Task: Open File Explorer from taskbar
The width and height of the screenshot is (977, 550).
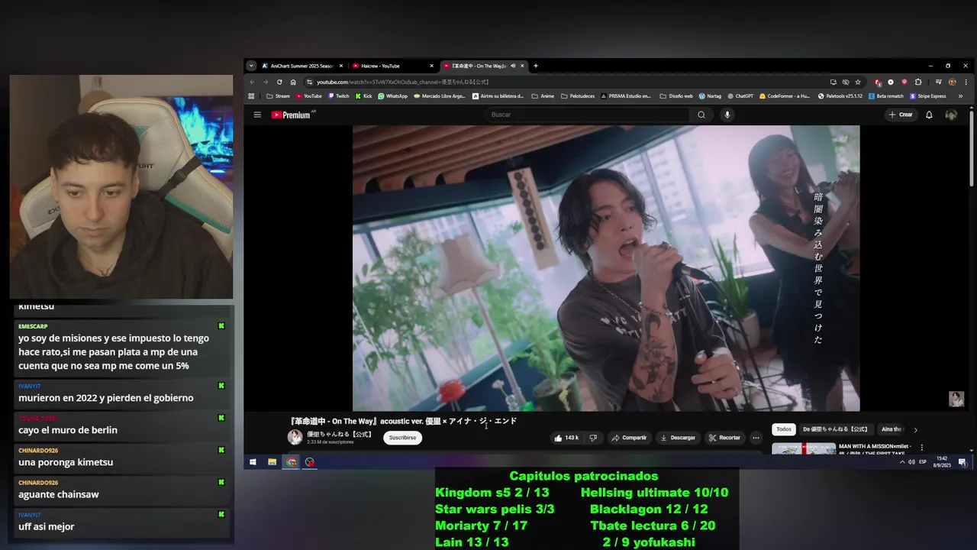Action: [272, 461]
